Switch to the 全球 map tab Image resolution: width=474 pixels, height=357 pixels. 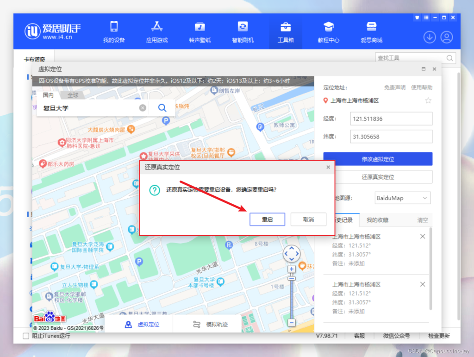[73, 95]
